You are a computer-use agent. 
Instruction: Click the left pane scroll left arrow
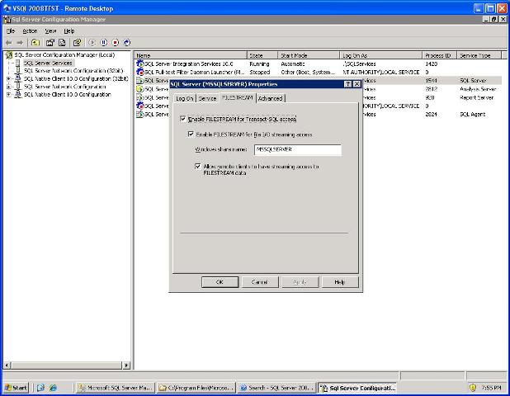(x=7, y=365)
